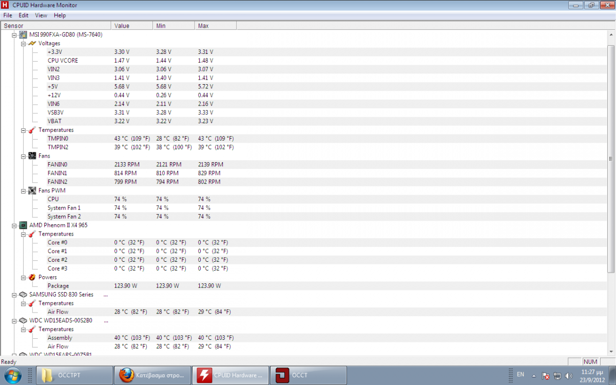Screen dimensions: 616x385
Task: Click the thermometer icon under WDC WD15EADS
Action: [32, 329]
